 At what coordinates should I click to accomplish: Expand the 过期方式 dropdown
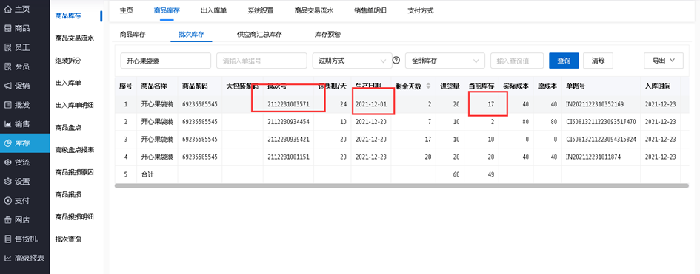pyautogui.click(x=353, y=61)
